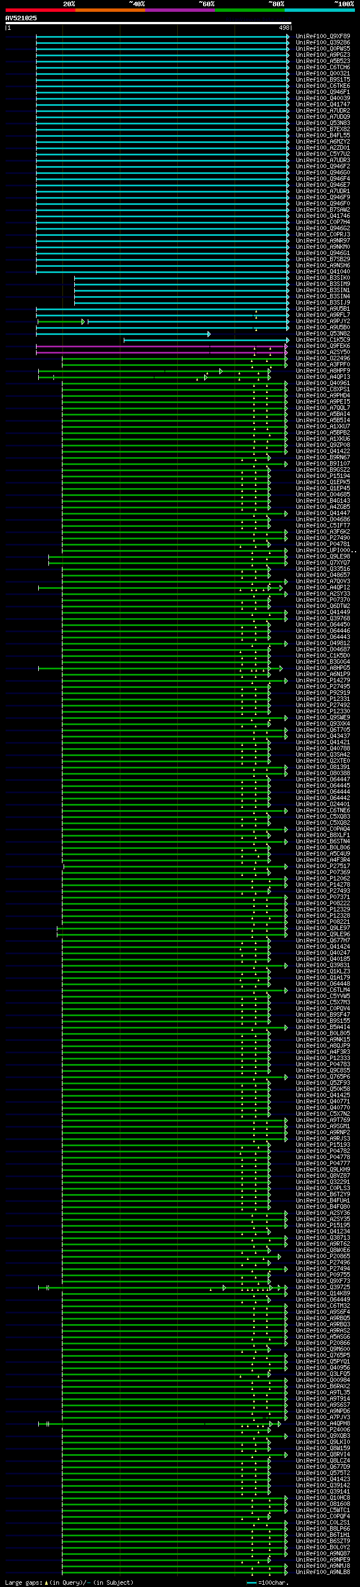Viewport: 360px width, 1587px height.
Task: Select the truncated UniRef100_UPI000.. label
Action: 326,550
